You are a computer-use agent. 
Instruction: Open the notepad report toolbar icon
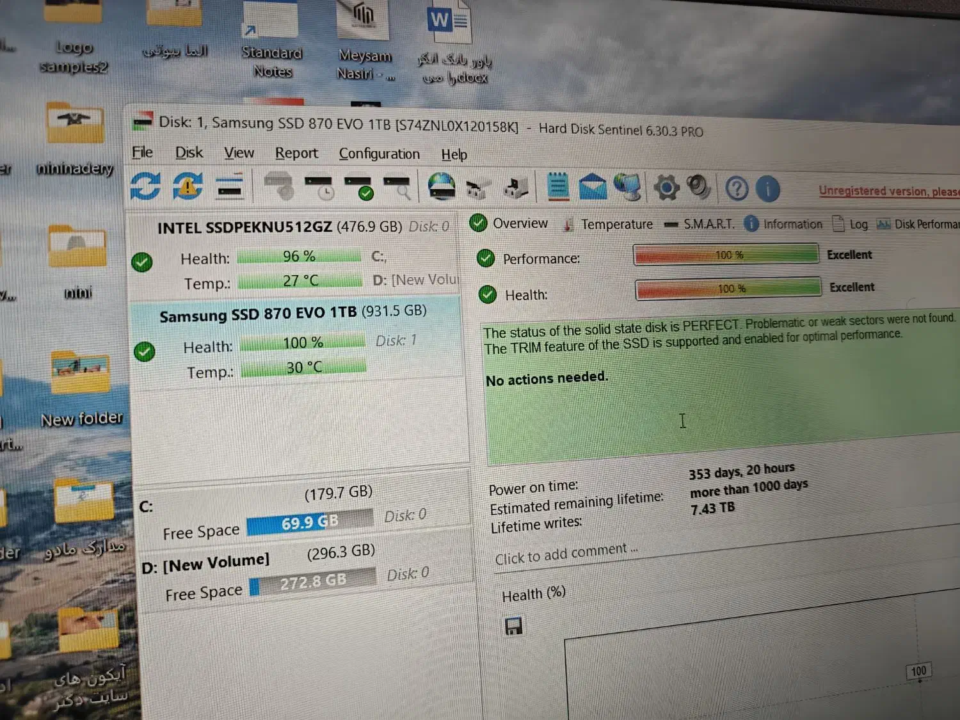click(x=558, y=187)
